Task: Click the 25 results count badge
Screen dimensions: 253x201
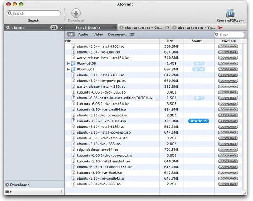Action: (54, 27)
